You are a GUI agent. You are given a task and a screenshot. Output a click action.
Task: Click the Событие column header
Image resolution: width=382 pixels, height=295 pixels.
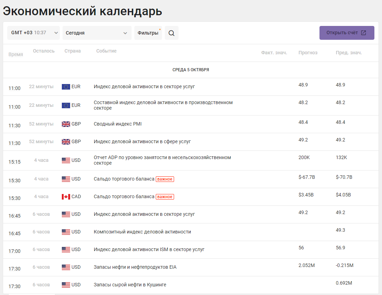coord(106,51)
